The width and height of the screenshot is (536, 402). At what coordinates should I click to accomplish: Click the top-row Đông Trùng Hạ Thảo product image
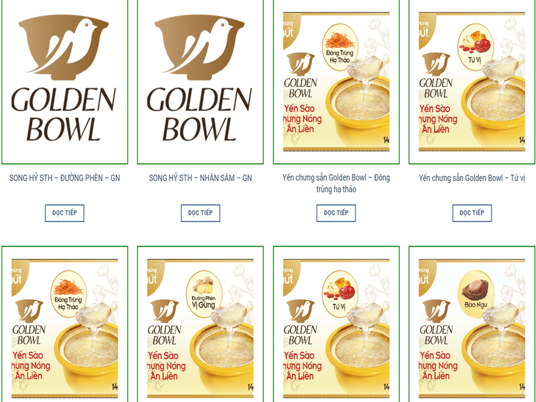tap(336, 81)
